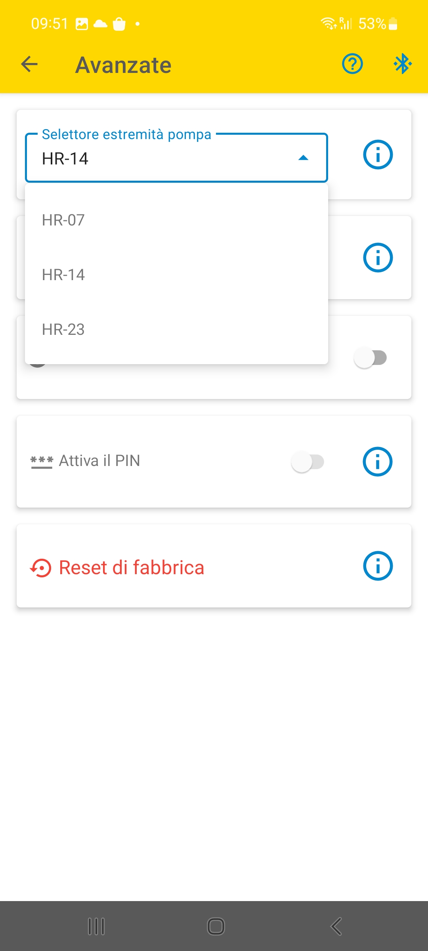Screen dimensions: 428x951
Task: Tap the Android back navigation chevron
Action: (x=336, y=926)
